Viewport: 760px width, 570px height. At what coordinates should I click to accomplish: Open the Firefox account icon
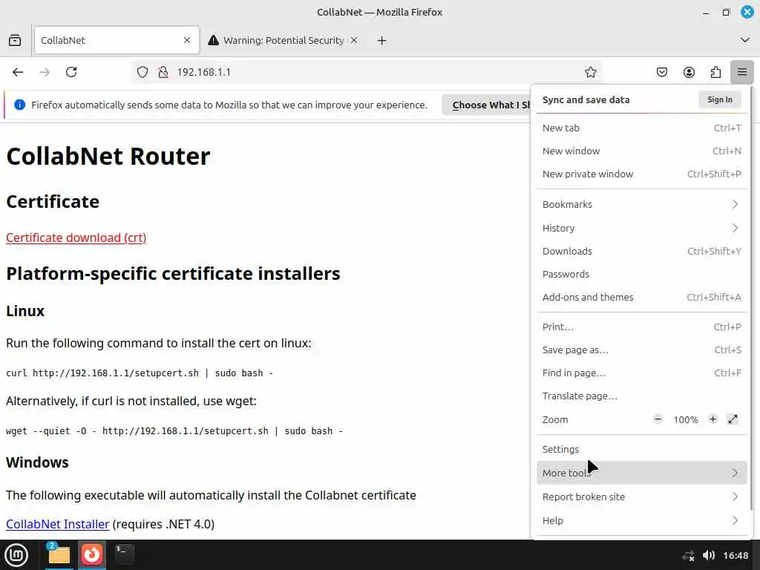(689, 72)
